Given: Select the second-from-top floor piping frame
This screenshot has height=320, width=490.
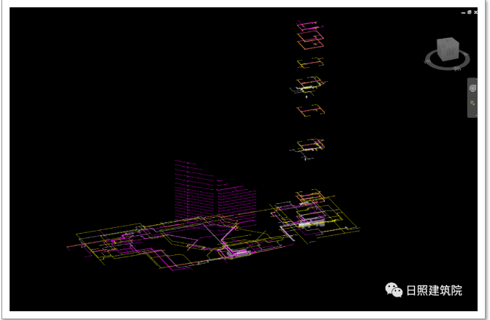Looking at the screenshot, I should (310, 39).
